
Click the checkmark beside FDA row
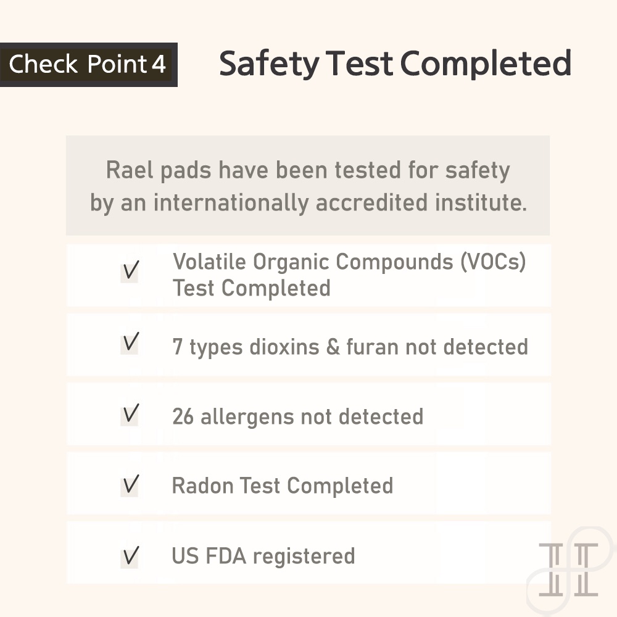(131, 556)
